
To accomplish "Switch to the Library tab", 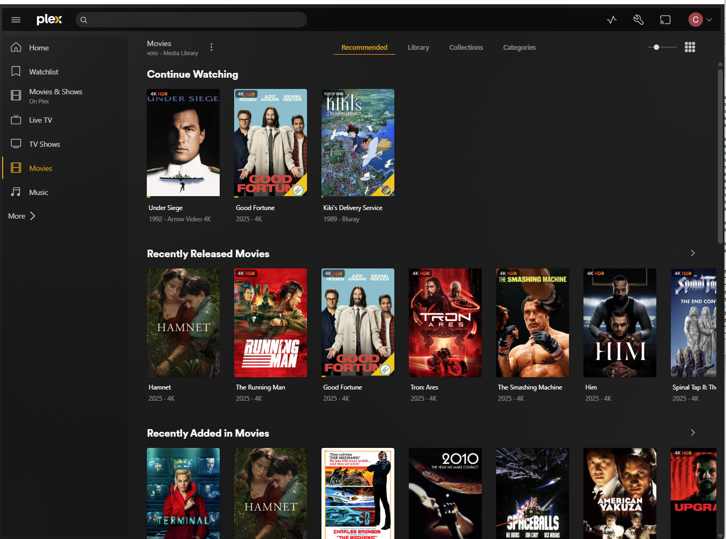I will pos(418,47).
